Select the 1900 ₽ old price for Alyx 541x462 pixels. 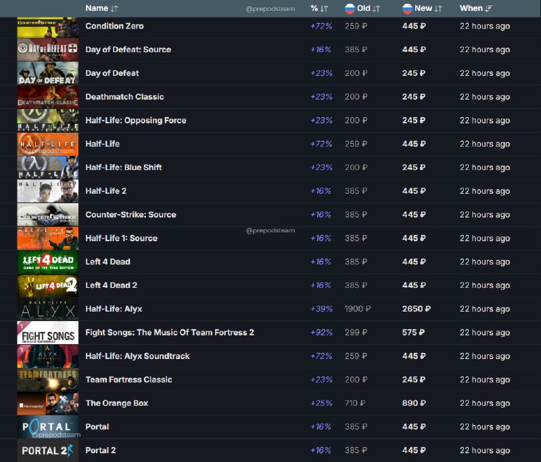[x=358, y=309]
